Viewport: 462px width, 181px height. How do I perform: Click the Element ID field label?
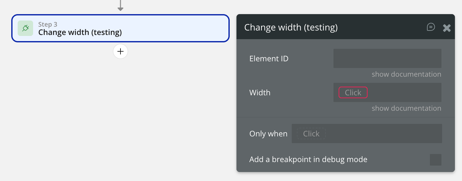[x=269, y=59]
